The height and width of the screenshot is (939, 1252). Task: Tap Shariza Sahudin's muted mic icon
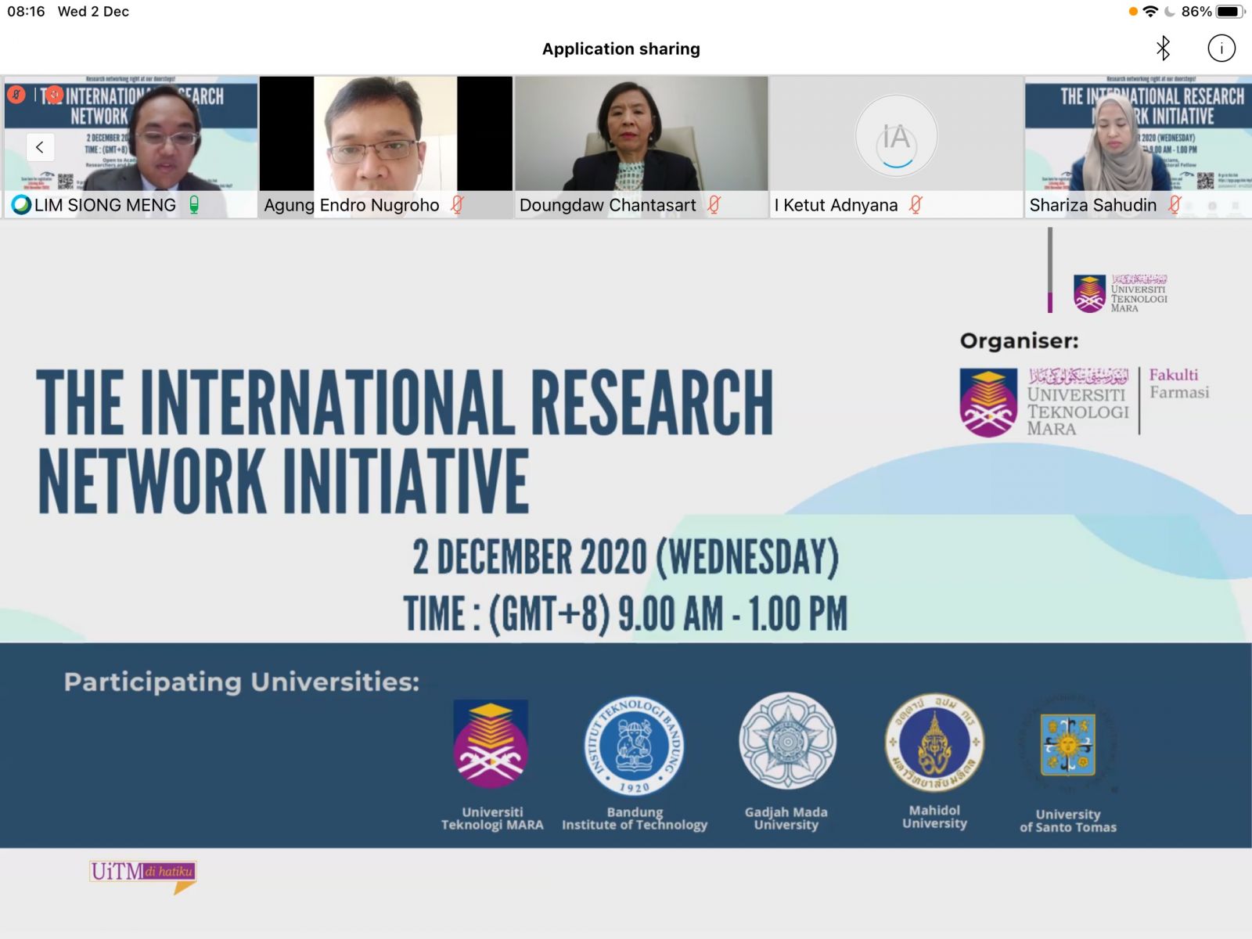click(x=1175, y=205)
